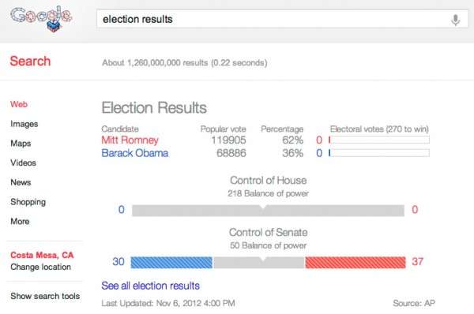Select the Web search category
Image resolution: width=474 pixels, height=314 pixels.
(19, 104)
